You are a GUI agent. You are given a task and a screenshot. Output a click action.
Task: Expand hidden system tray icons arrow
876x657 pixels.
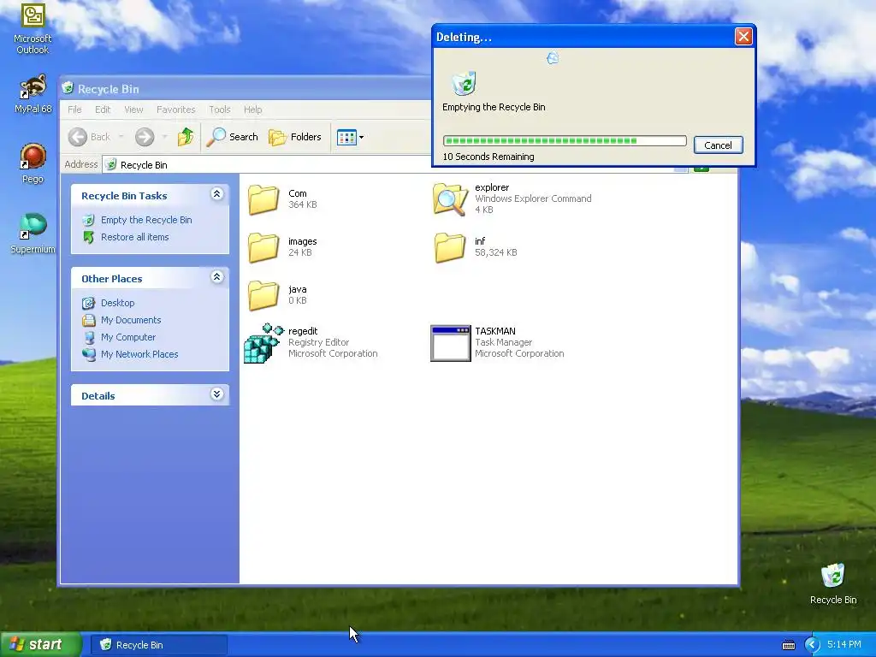coord(812,645)
